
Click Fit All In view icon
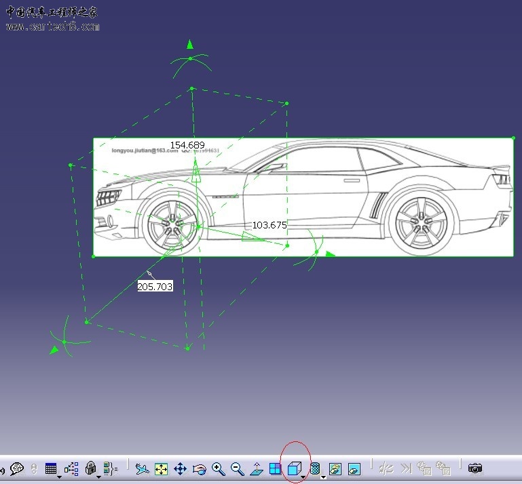point(161,469)
